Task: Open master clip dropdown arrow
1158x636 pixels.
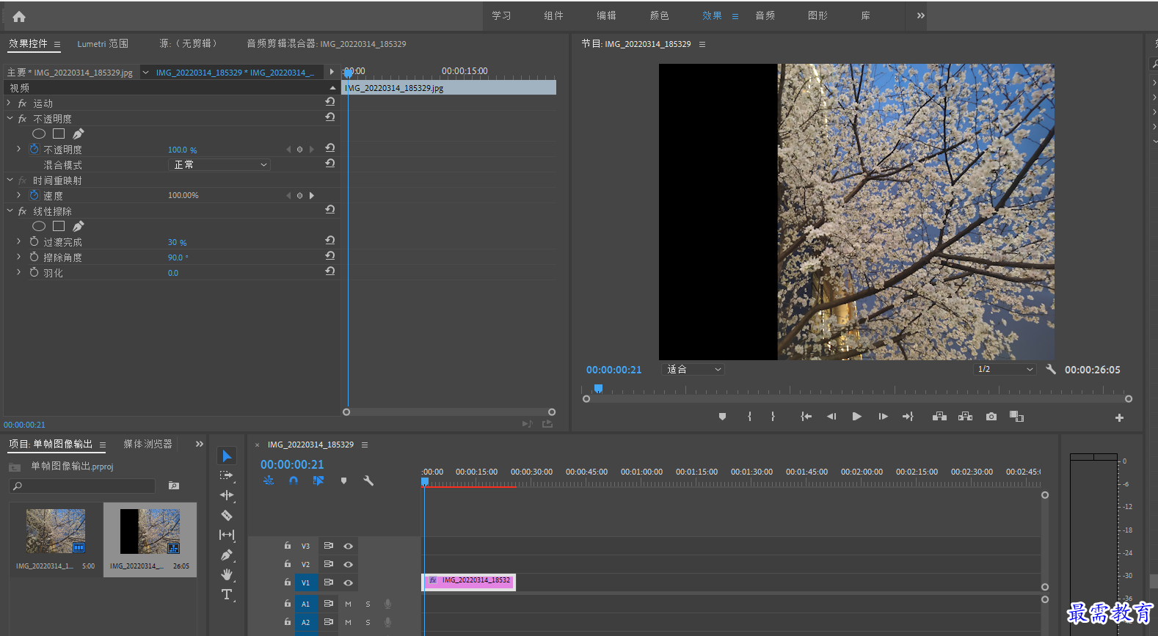Action: pyautogui.click(x=145, y=73)
